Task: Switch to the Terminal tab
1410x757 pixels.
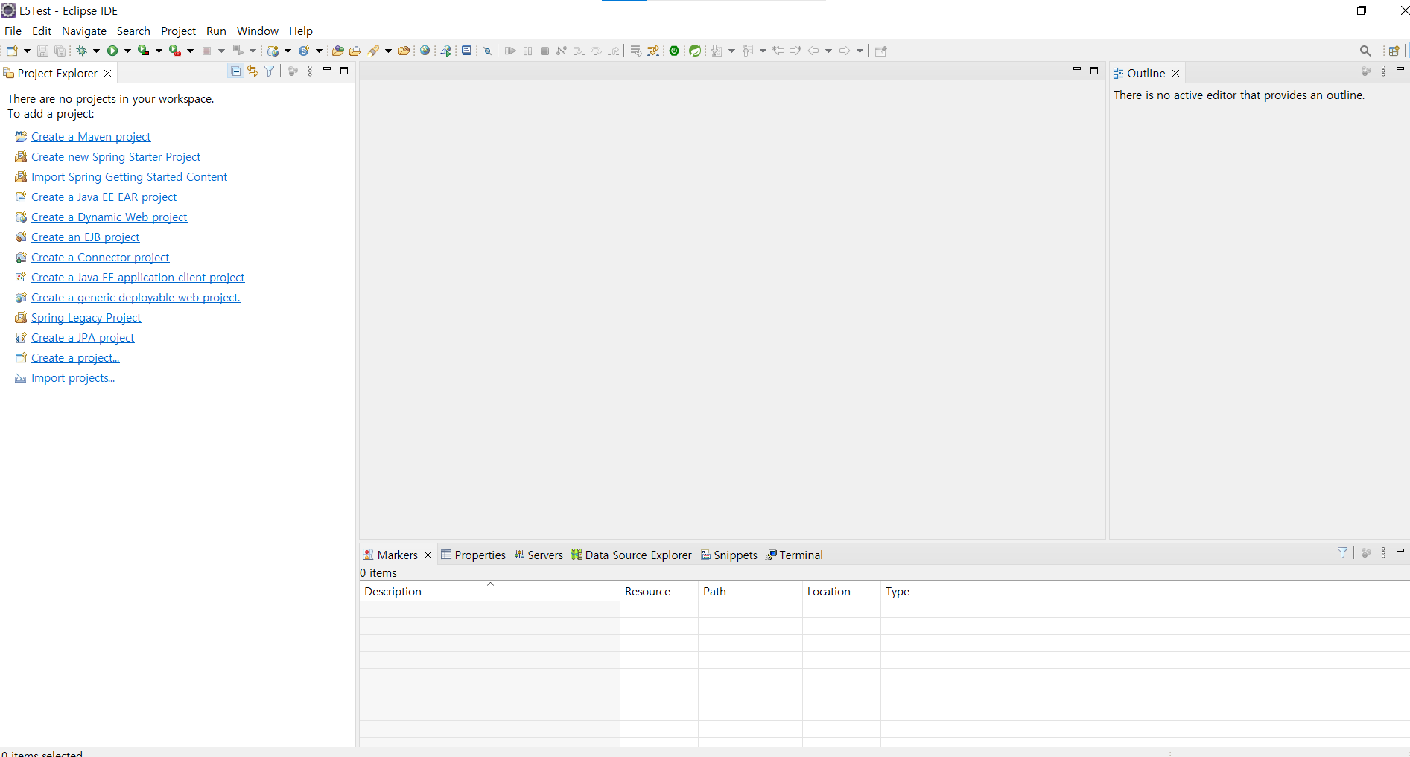Action: 794,555
